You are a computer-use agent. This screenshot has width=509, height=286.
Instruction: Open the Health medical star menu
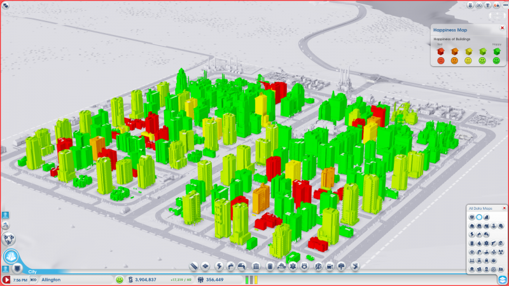tap(293, 266)
